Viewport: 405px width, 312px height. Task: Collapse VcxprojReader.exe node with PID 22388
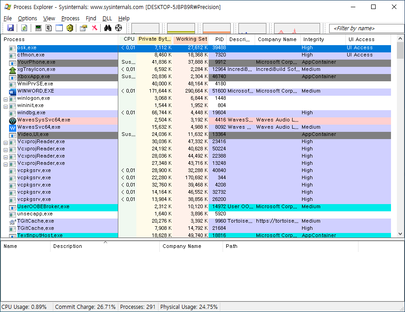6,157
